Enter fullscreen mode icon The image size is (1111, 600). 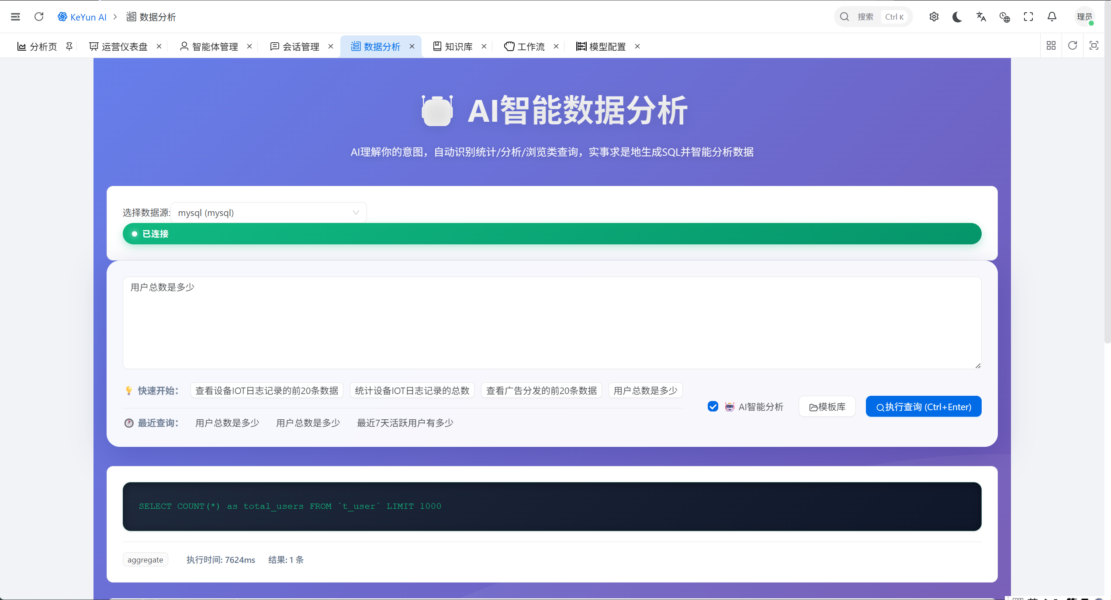[1028, 17]
